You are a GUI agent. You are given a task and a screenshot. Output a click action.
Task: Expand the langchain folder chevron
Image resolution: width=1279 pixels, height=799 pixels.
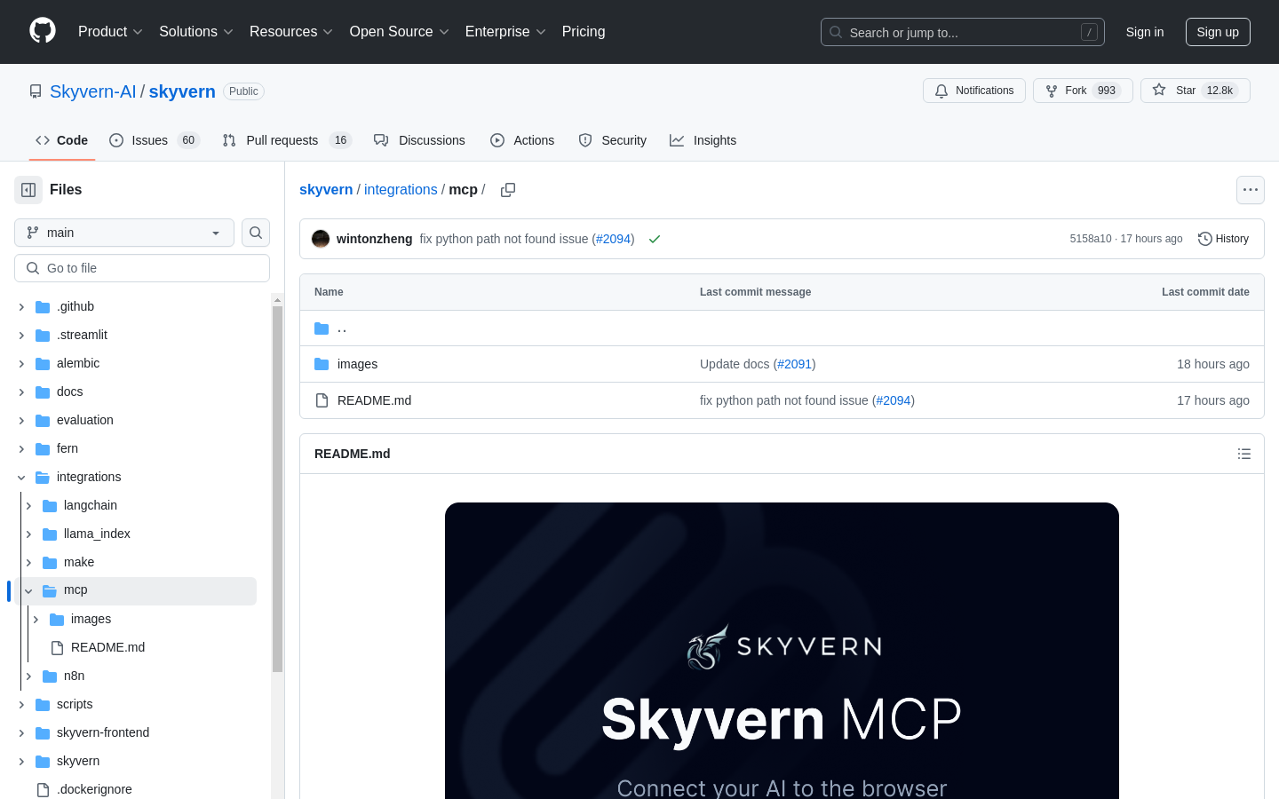28,506
